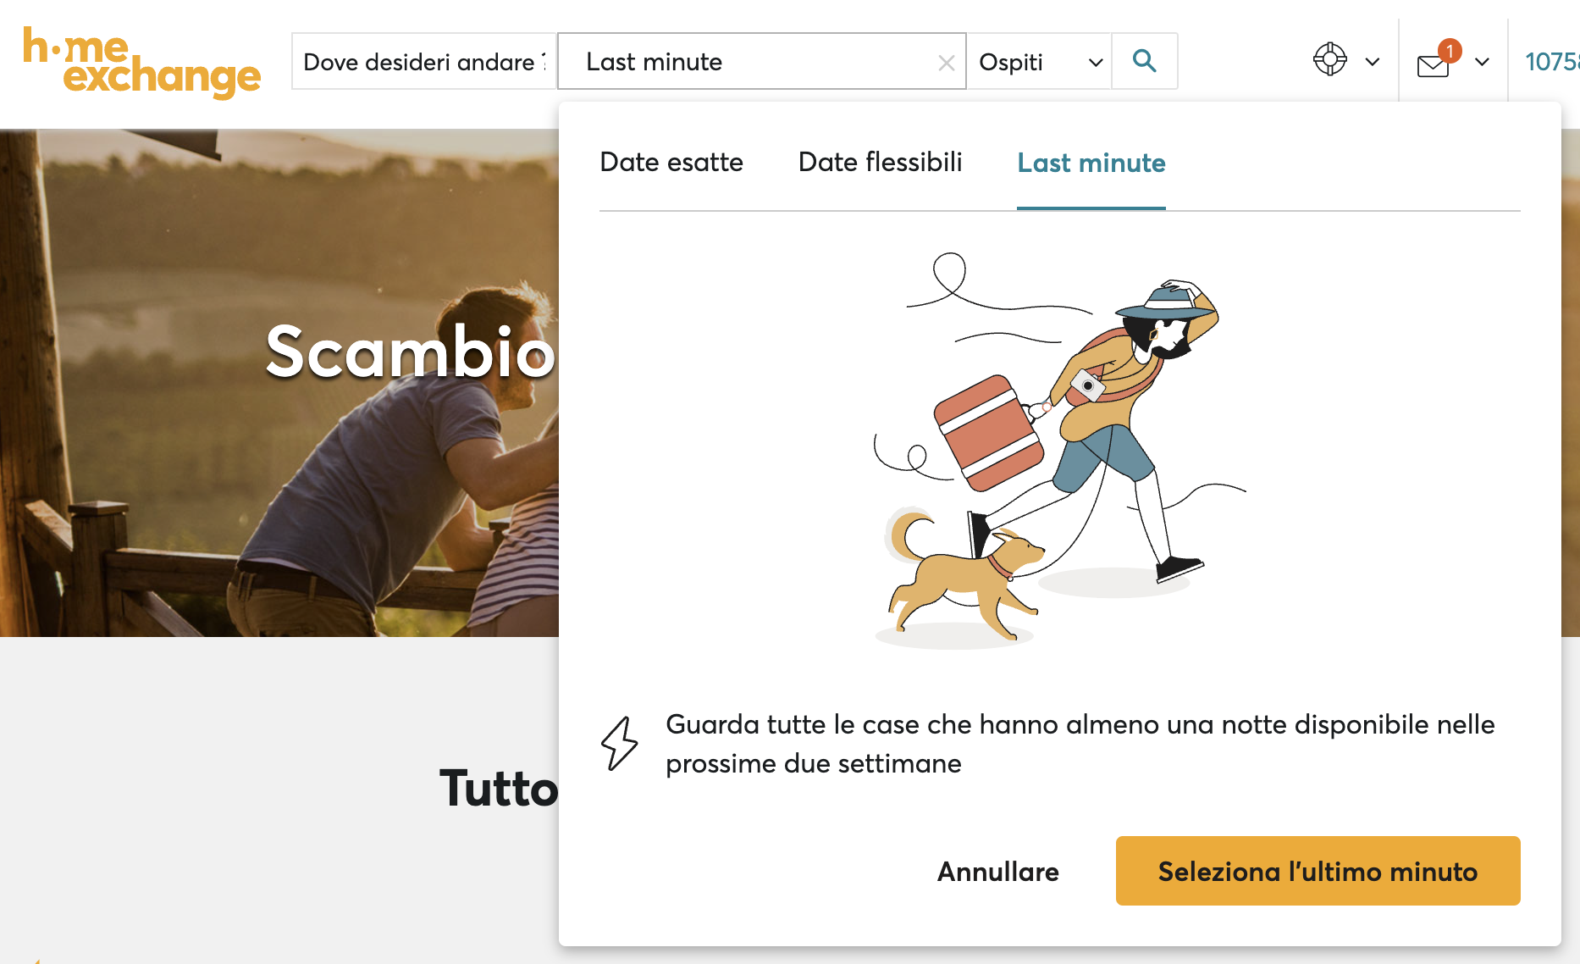1580x964 pixels.
Task: Expand the chevron next to the help icon
Action: (1372, 61)
